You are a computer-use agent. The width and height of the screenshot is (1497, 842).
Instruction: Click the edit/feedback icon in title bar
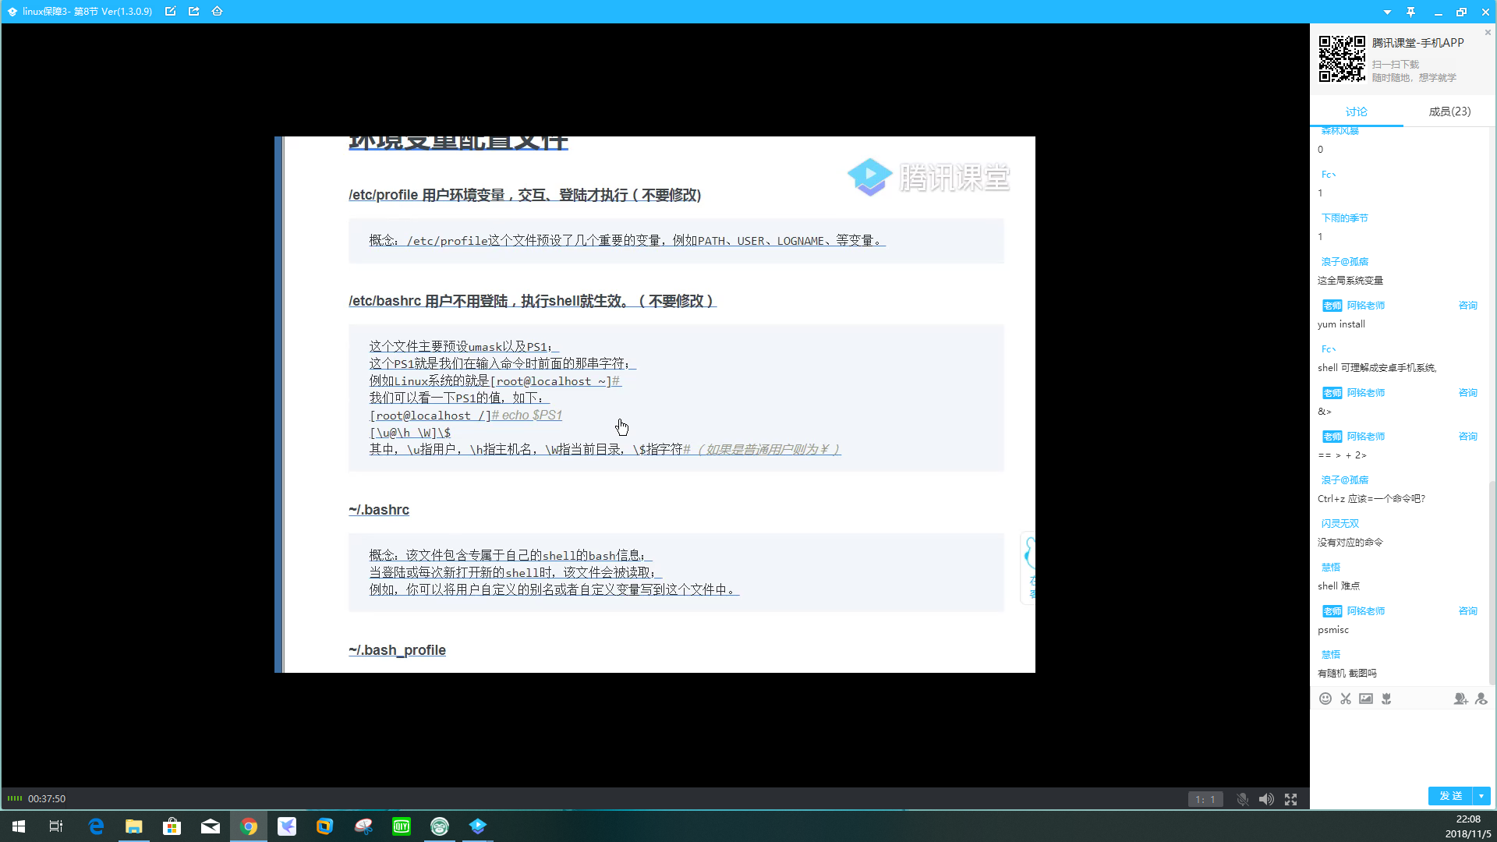tap(170, 12)
